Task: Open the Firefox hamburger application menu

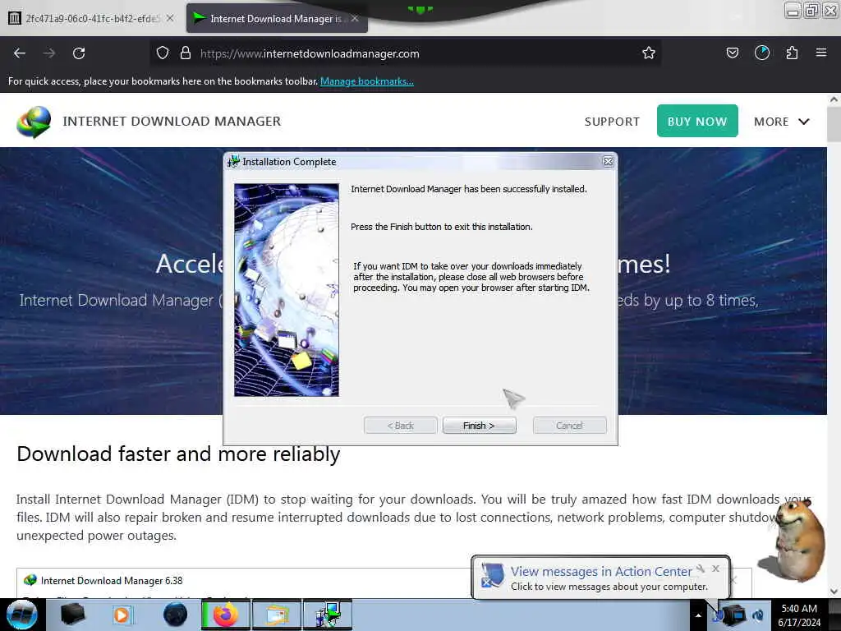Action: click(820, 53)
